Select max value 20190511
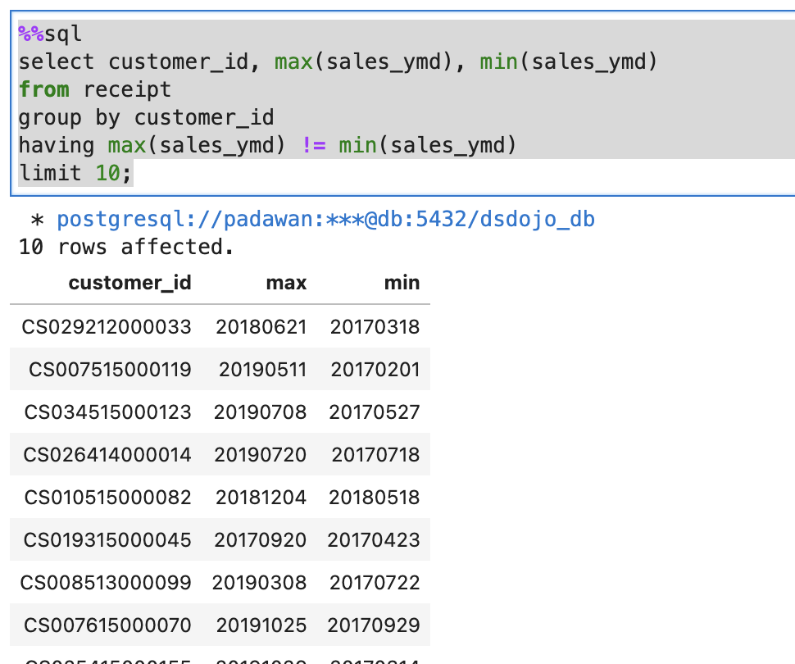 point(262,369)
